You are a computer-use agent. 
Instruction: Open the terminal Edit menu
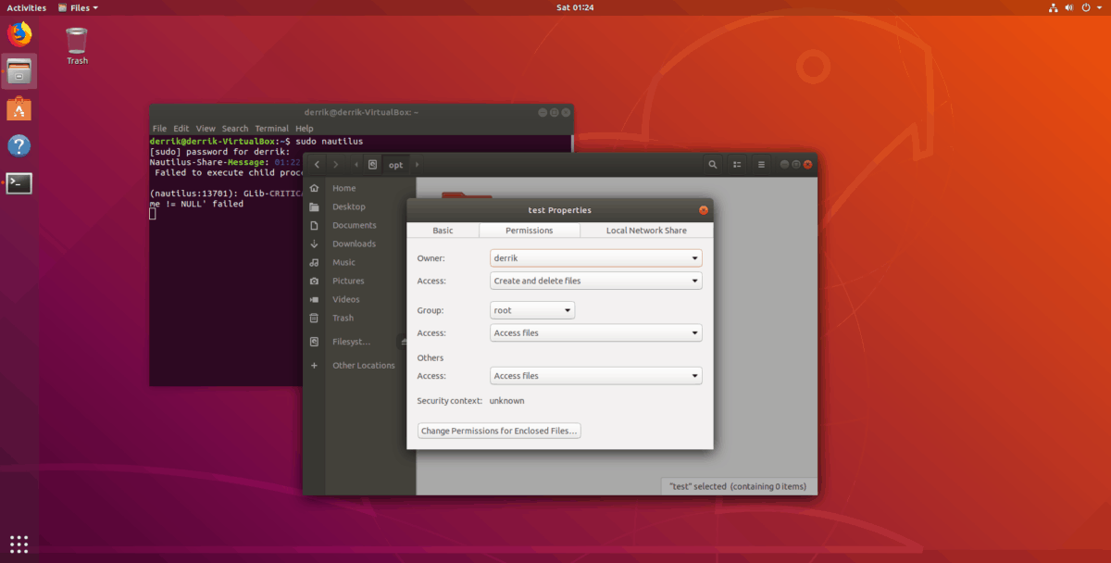[x=181, y=129]
